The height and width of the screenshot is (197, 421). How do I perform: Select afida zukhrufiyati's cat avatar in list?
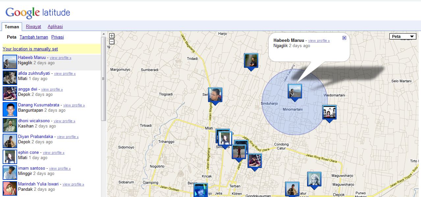click(x=10, y=78)
